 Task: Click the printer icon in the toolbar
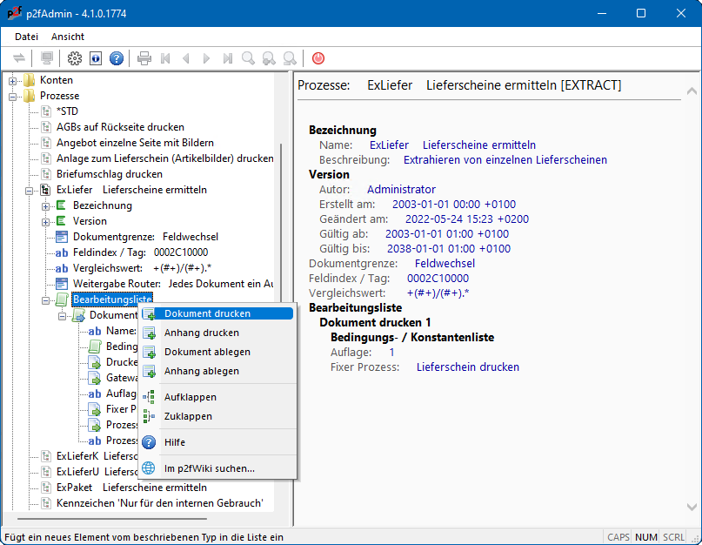coord(144,58)
